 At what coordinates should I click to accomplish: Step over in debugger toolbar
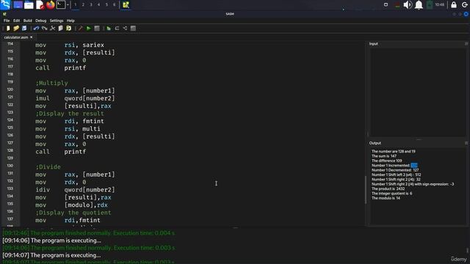tap(117, 28)
